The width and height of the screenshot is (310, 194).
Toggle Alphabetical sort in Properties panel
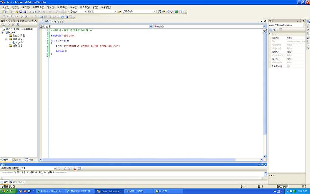coord(275,30)
